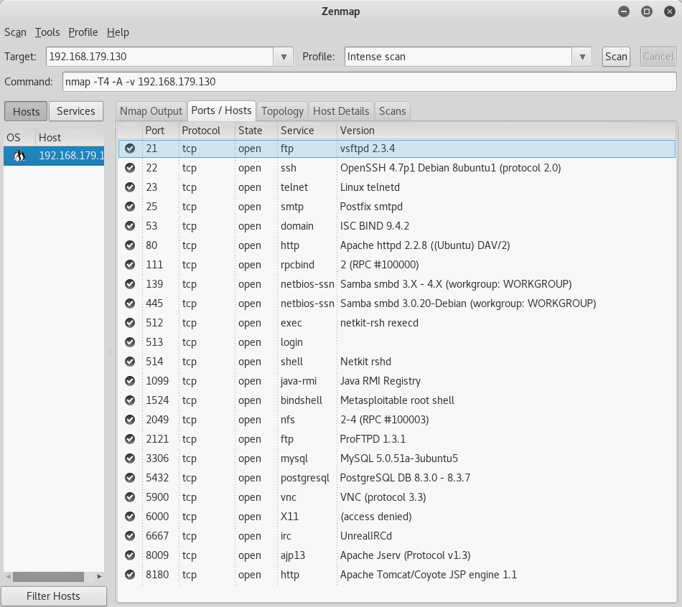The image size is (682, 607).
Task: Click the open-state check icon for port 139
Action: tap(130, 284)
